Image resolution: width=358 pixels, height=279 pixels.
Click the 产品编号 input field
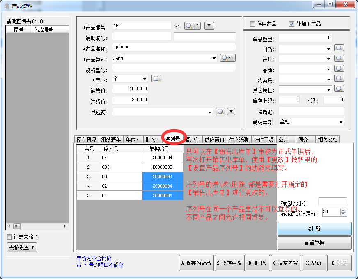pos(141,25)
